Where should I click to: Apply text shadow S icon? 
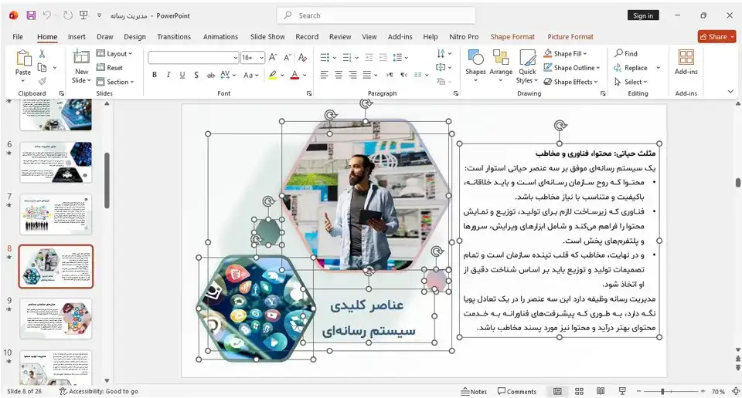click(x=196, y=75)
